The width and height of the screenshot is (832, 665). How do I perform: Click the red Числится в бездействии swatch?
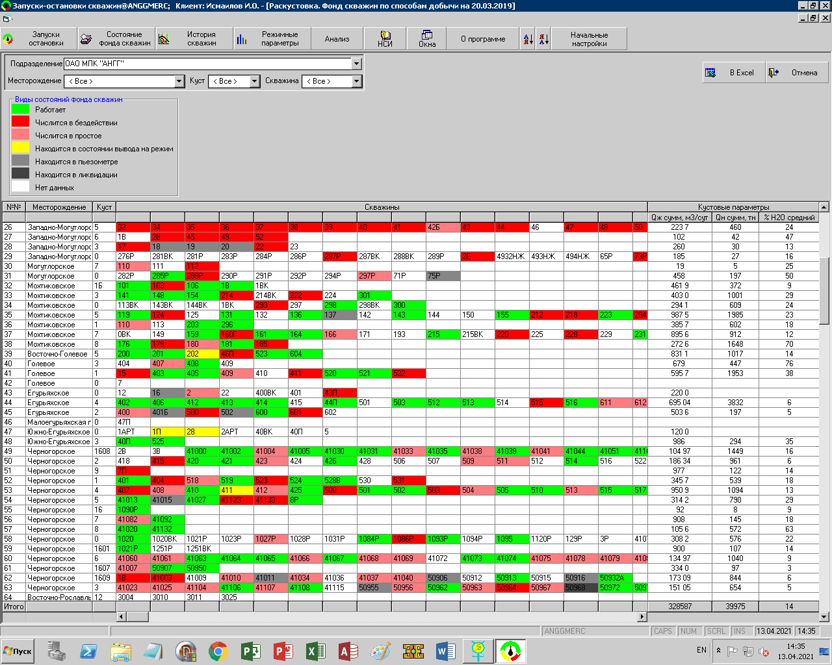(x=20, y=122)
